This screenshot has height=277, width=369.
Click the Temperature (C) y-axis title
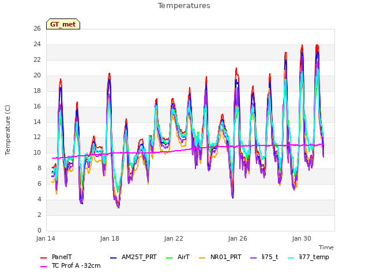tap(7, 130)
